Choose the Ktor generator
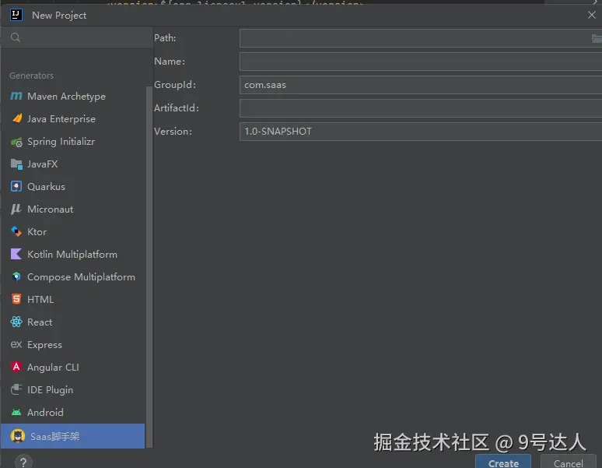Screen dimensions: 602x468 tap(72, 232)
